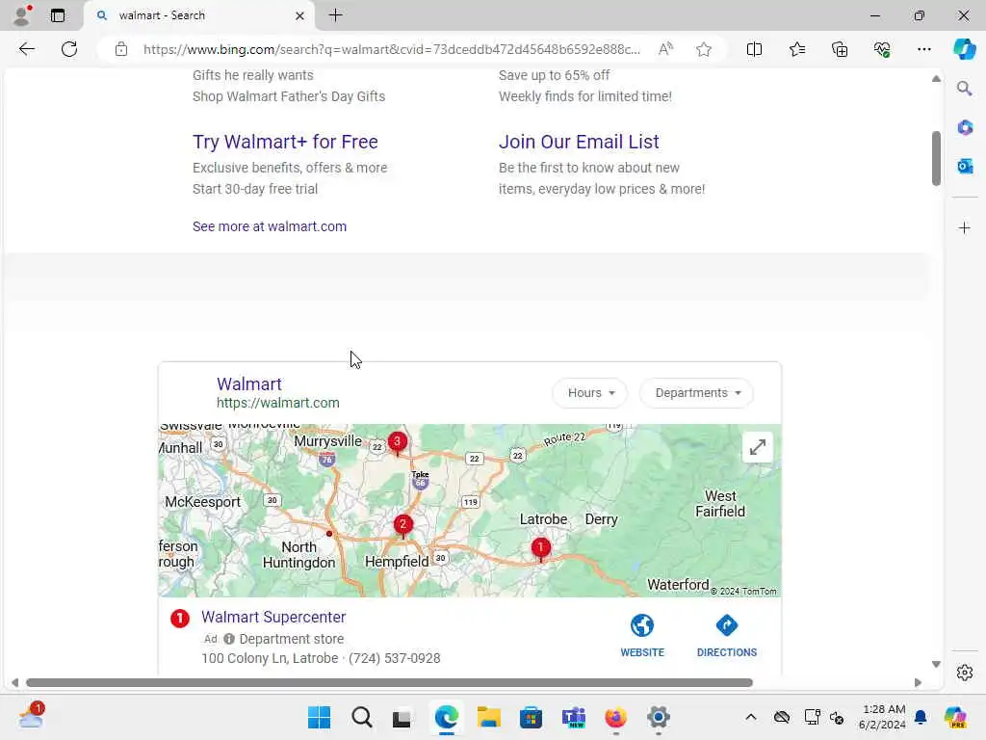Open sidebar settings gear
This screenshot has width=986, height=740.
965,673
